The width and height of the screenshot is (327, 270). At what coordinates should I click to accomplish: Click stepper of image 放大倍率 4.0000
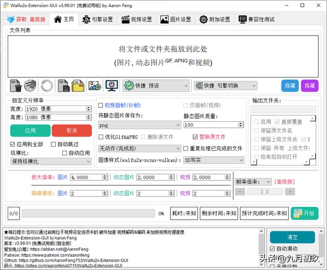105,177
